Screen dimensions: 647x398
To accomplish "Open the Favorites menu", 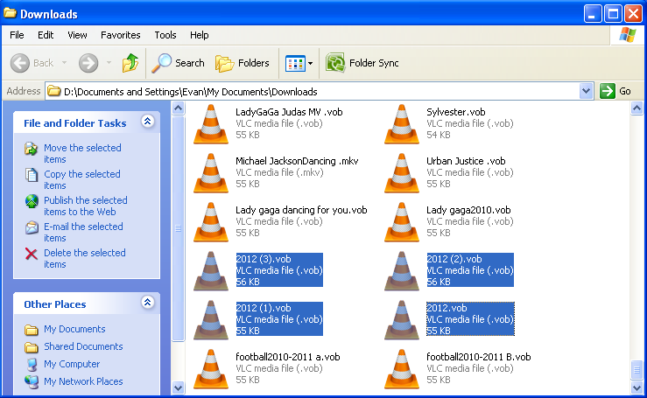I will click(x=121, y=35).
